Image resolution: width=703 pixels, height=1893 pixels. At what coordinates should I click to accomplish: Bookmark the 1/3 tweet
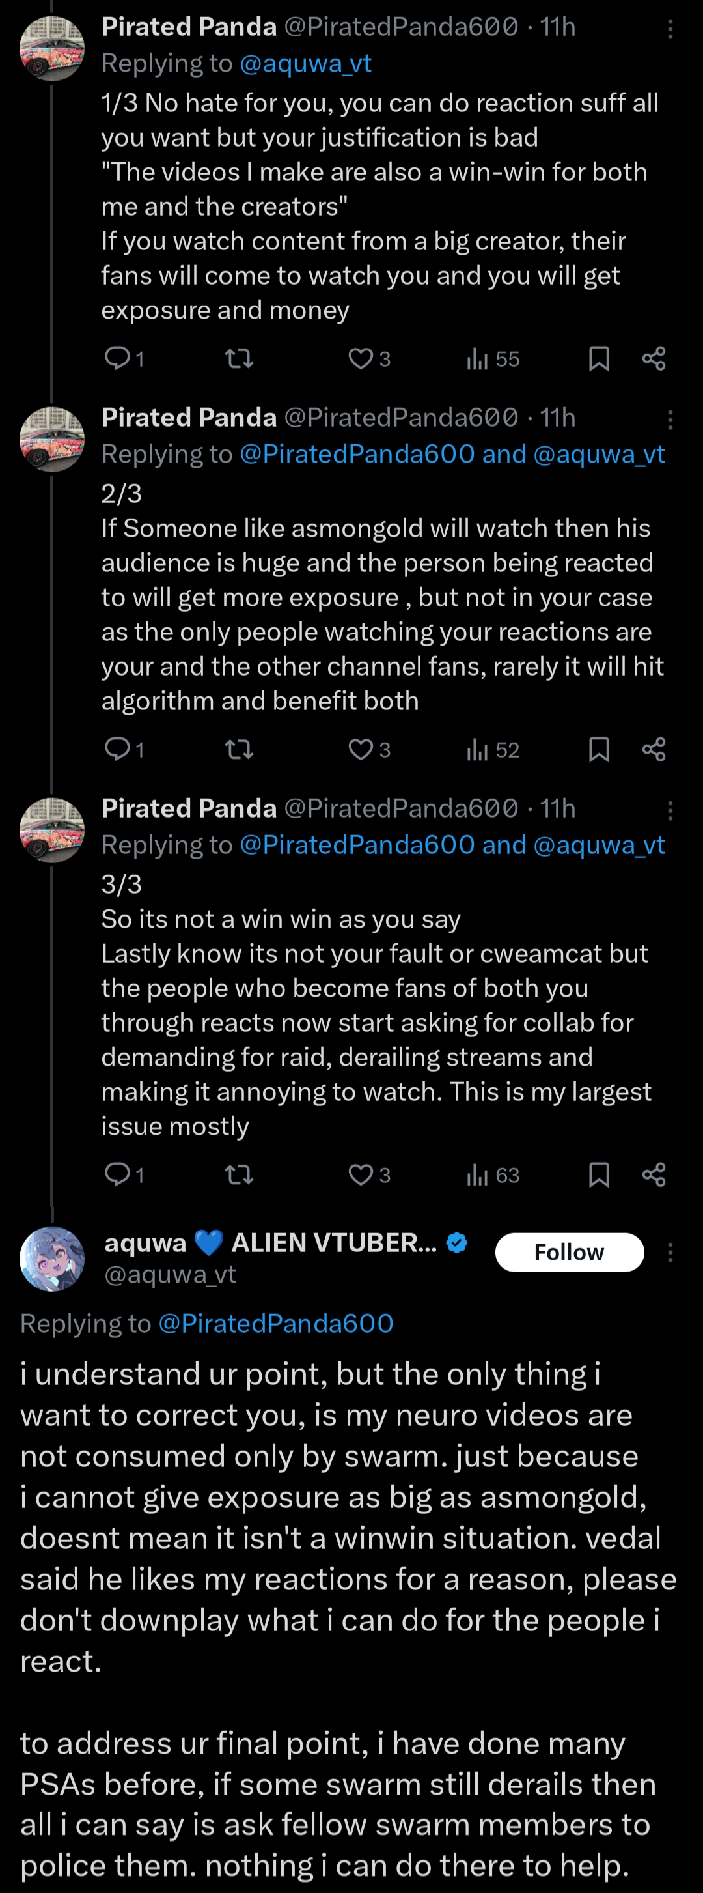[x=599, y=359]
